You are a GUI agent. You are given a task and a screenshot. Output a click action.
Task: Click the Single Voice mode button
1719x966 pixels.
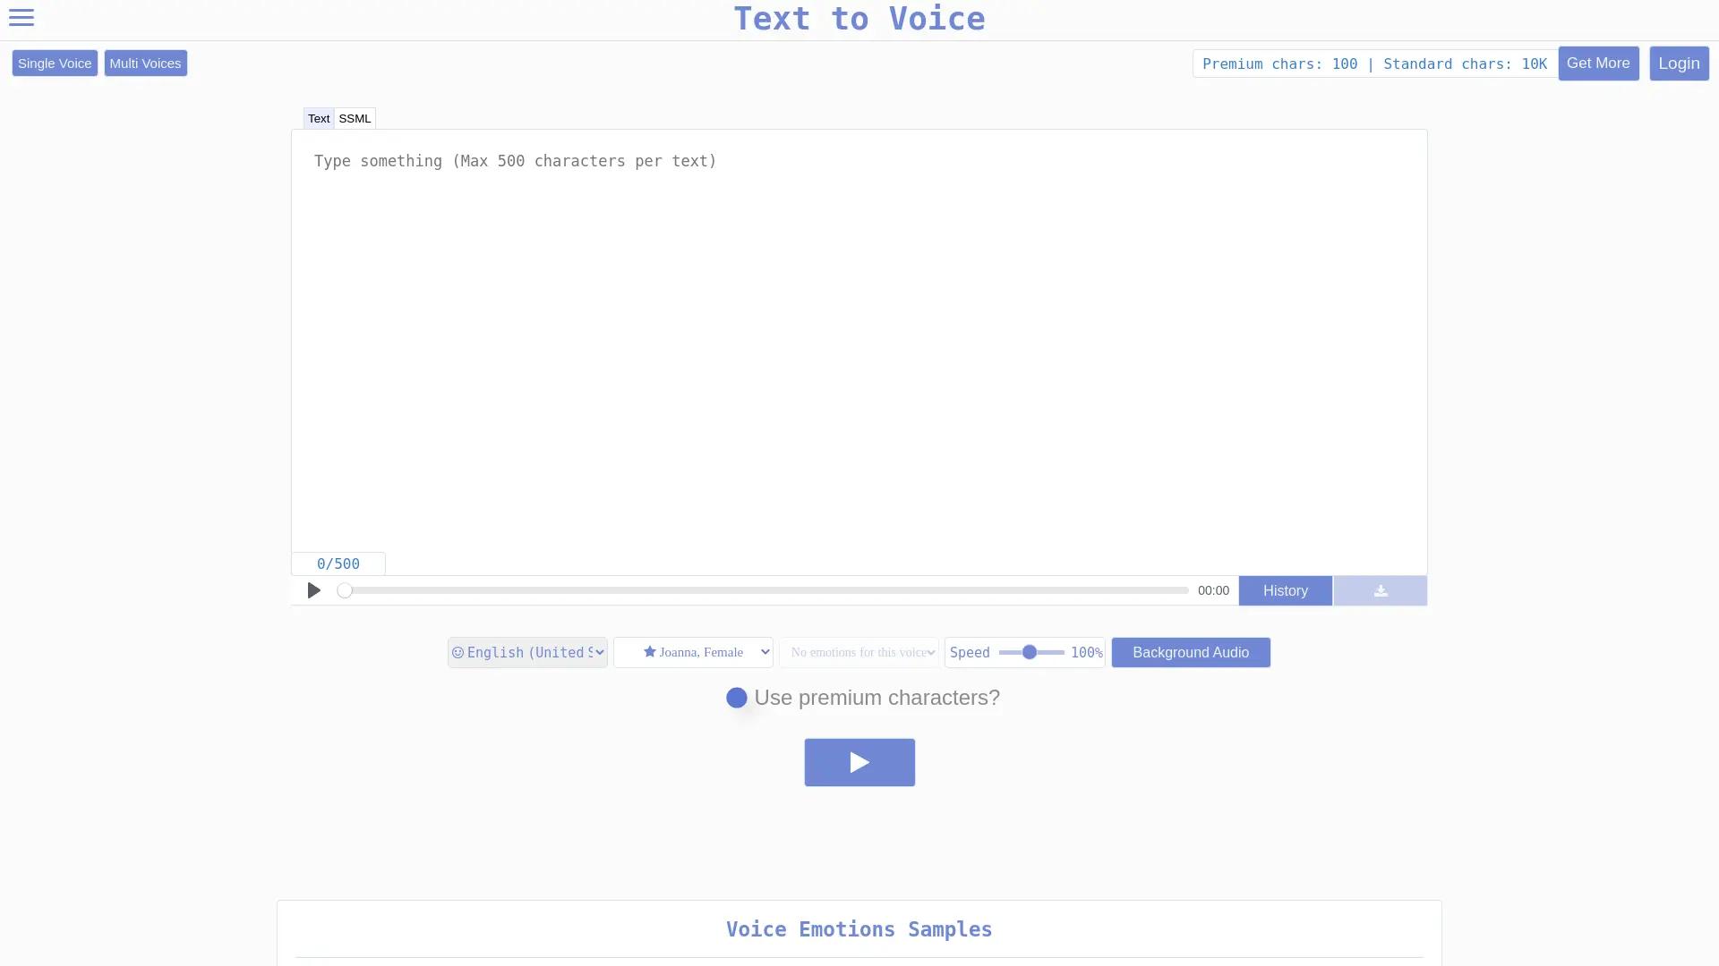tap(54, 63)
